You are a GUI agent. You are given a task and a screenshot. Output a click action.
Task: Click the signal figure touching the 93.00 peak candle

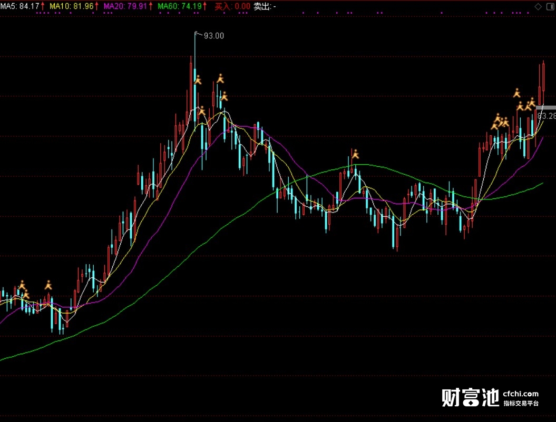[198, 79]
